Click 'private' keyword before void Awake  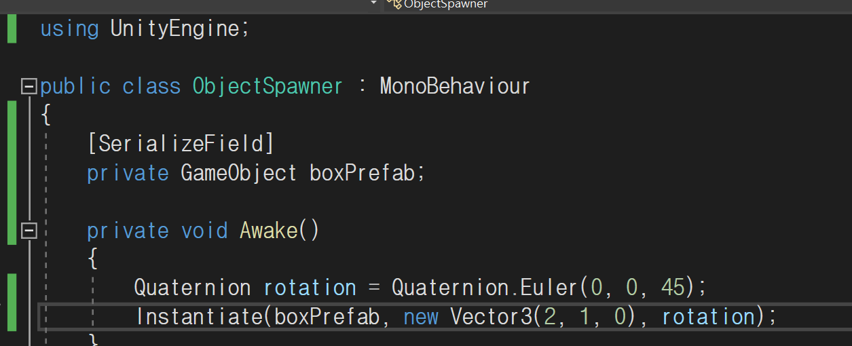128,231
